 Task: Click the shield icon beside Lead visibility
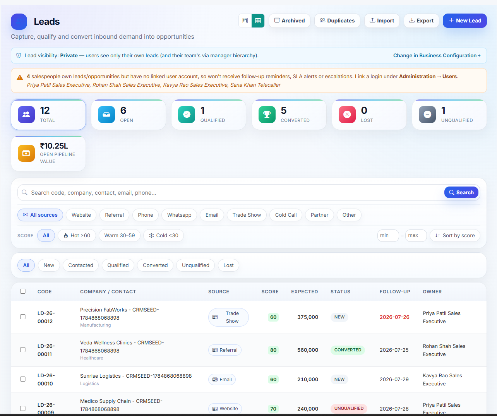(19, 56)
